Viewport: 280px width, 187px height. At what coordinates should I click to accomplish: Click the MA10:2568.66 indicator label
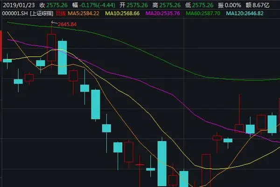(x=122, y=13)
